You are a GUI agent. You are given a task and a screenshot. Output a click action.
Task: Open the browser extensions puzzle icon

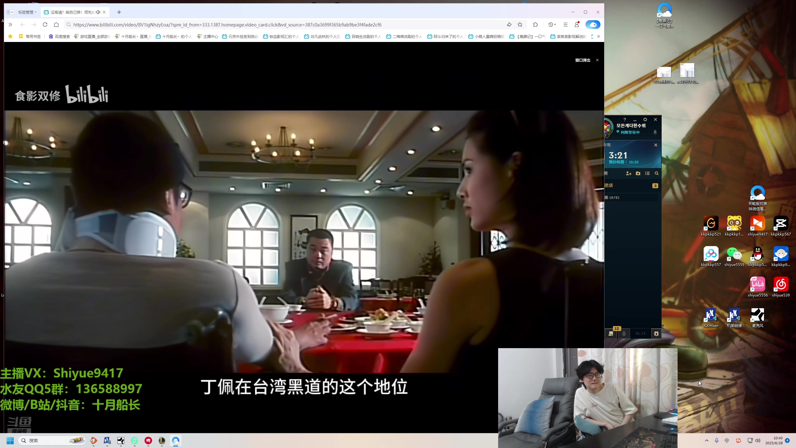[535, 25]
